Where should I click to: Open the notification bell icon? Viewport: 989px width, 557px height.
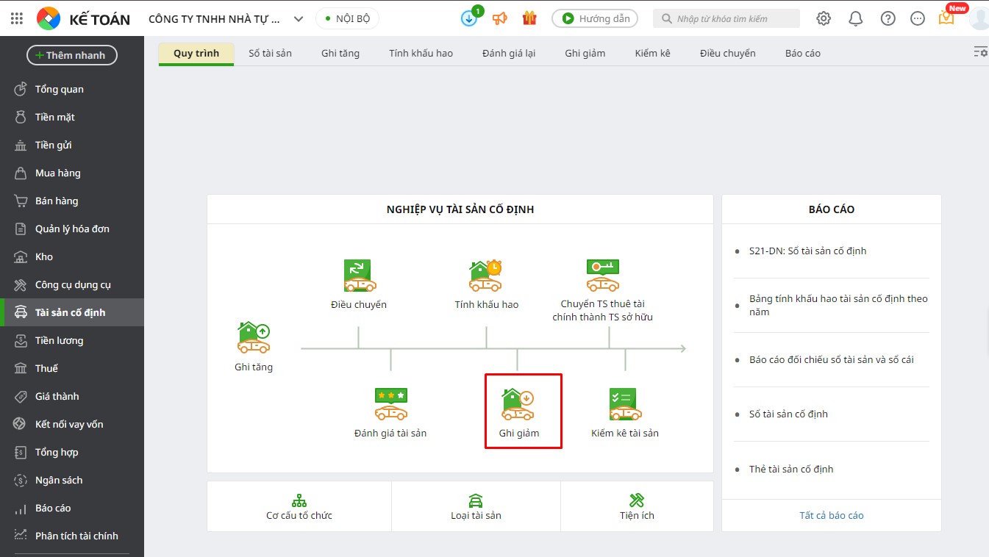coord(856,18)
